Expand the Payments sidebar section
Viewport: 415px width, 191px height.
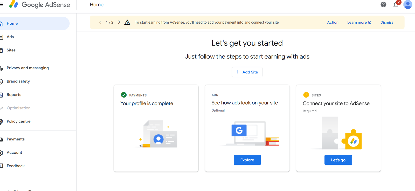pos(16,139)
